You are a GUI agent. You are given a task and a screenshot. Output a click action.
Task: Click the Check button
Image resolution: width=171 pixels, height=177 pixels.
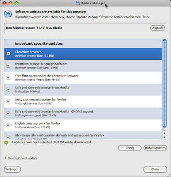pos(130,148)
